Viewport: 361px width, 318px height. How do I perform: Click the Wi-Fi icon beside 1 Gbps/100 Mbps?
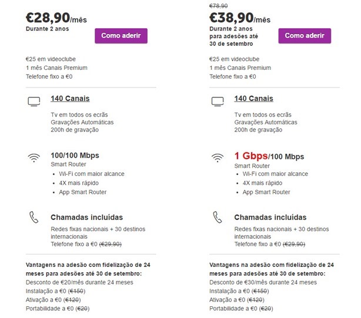coord(218,158)
